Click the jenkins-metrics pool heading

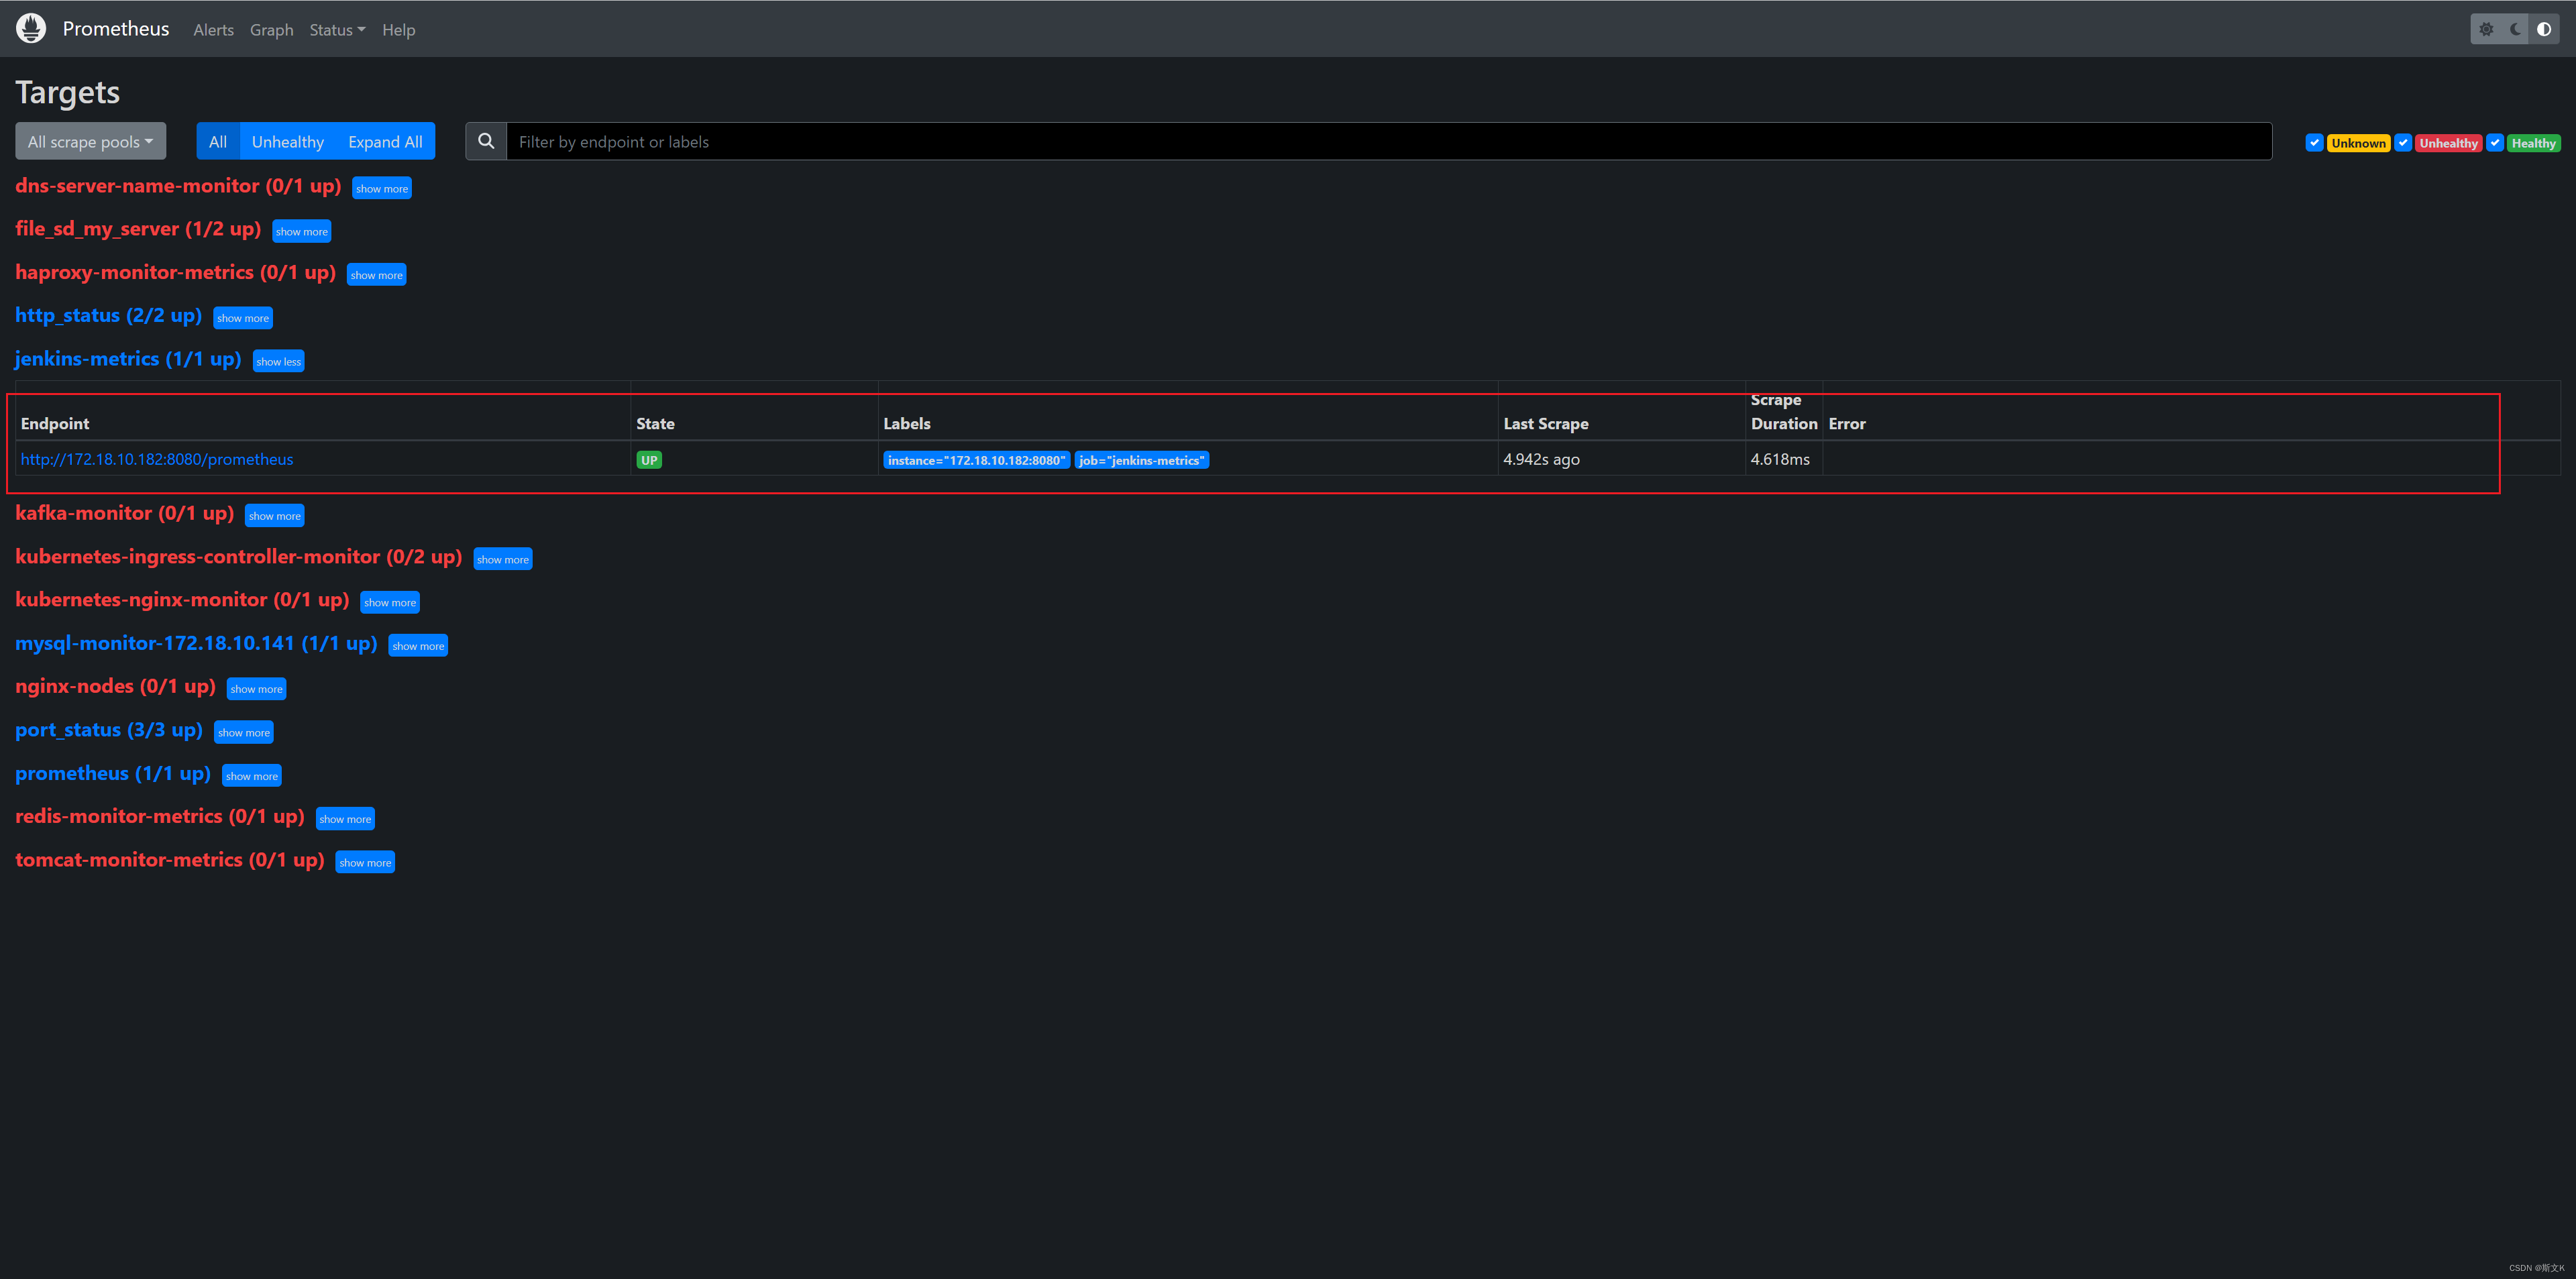point(128,359)
